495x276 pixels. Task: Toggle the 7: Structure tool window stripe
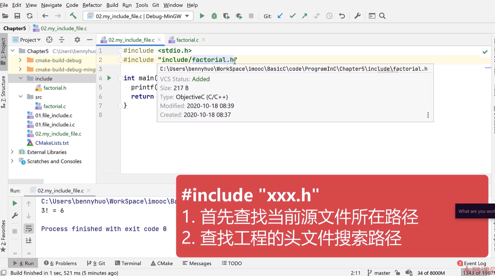[4, 92]
